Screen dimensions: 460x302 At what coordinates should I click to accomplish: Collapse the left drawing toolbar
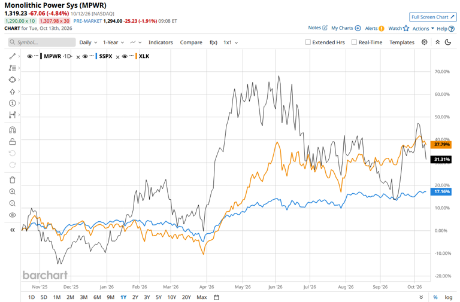click(x=13, y=230)
